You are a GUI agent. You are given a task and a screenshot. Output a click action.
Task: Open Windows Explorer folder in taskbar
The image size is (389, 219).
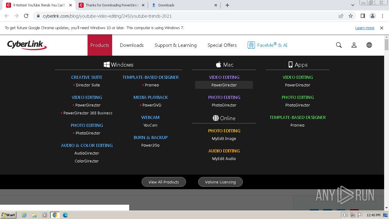34,215
